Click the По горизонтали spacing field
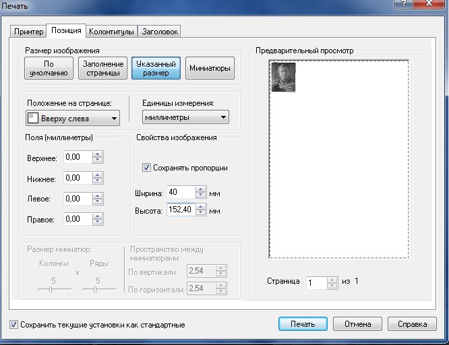Viewport: 449px width, 345px height. pyautogui.click(x=202, y=288)
